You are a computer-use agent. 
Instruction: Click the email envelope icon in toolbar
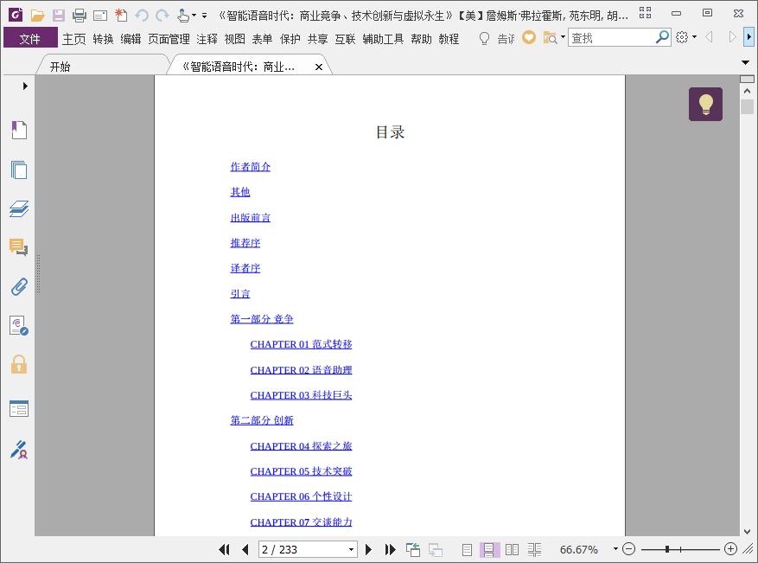click(100, 16)
